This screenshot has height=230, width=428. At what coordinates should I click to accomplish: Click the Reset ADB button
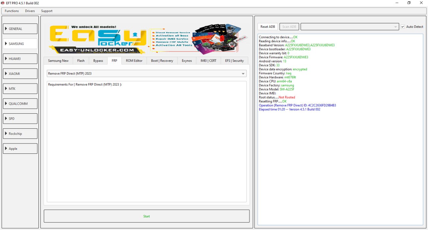[268, 27]
